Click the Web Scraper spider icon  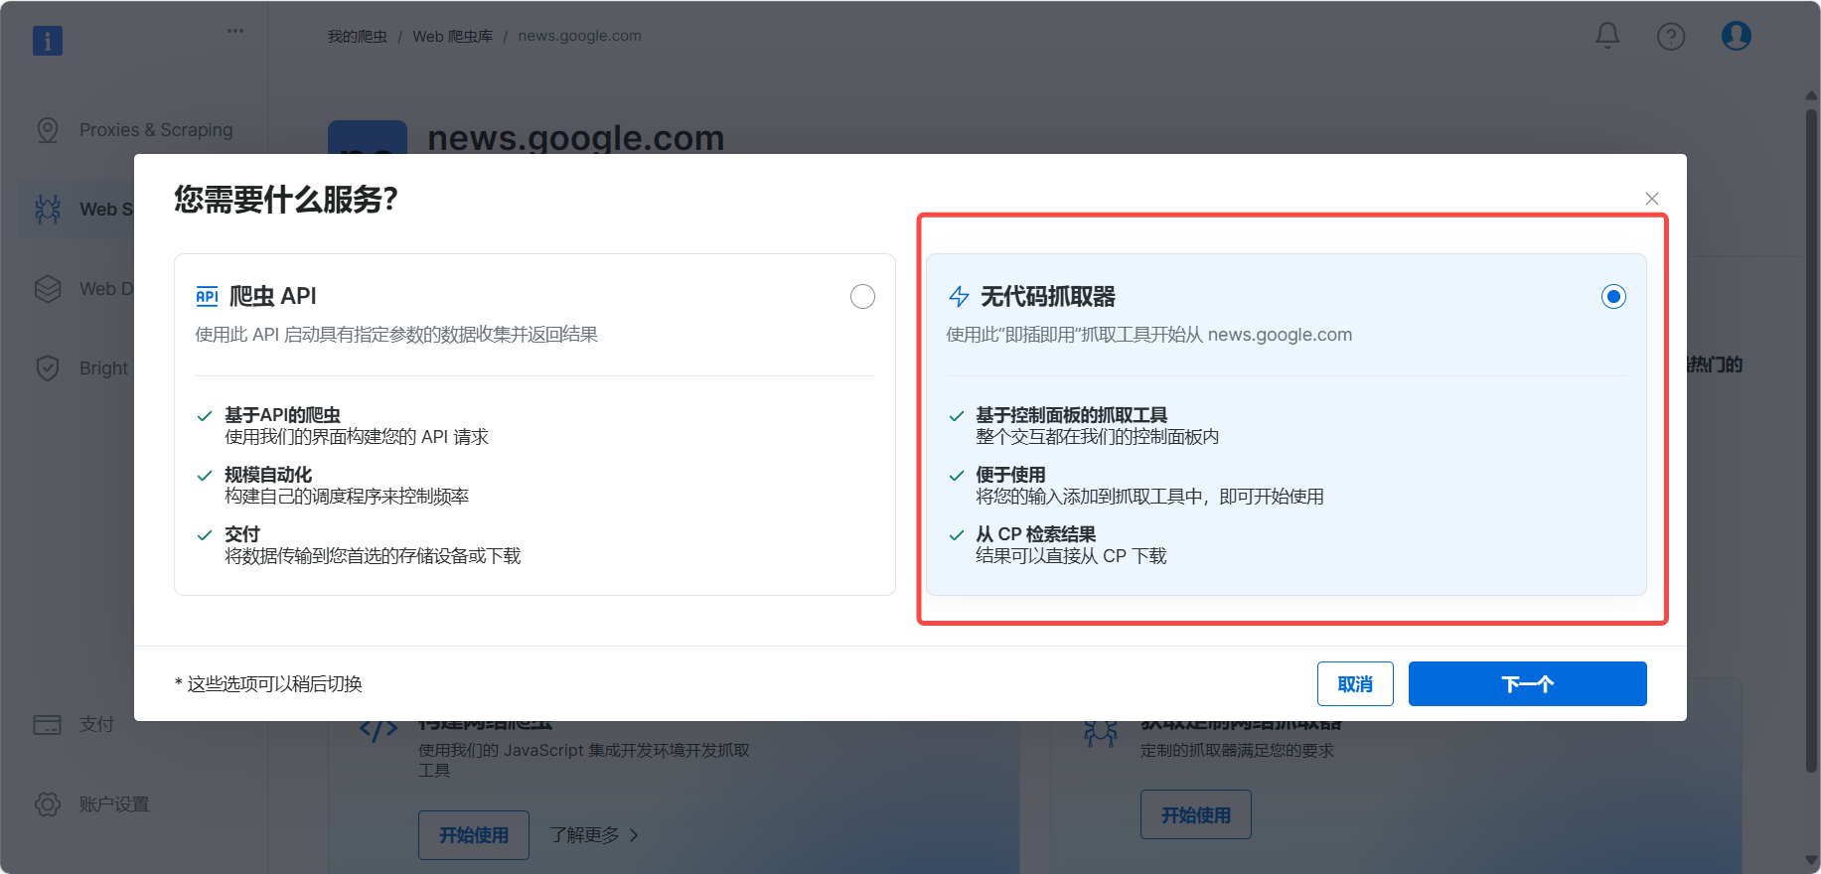pyautogui.click(x=48, y=209)
